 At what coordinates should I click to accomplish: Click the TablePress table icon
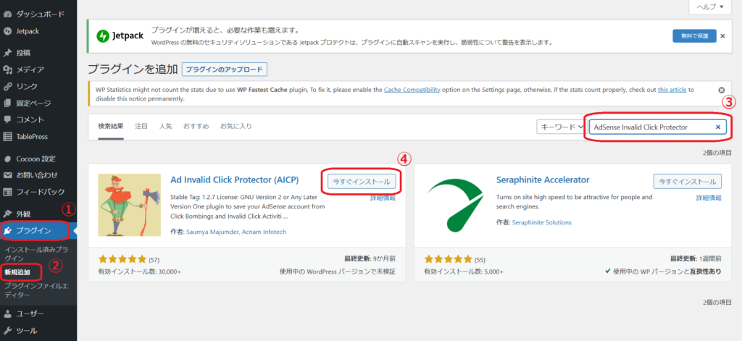pyautogui.click(x=7, y=137)
